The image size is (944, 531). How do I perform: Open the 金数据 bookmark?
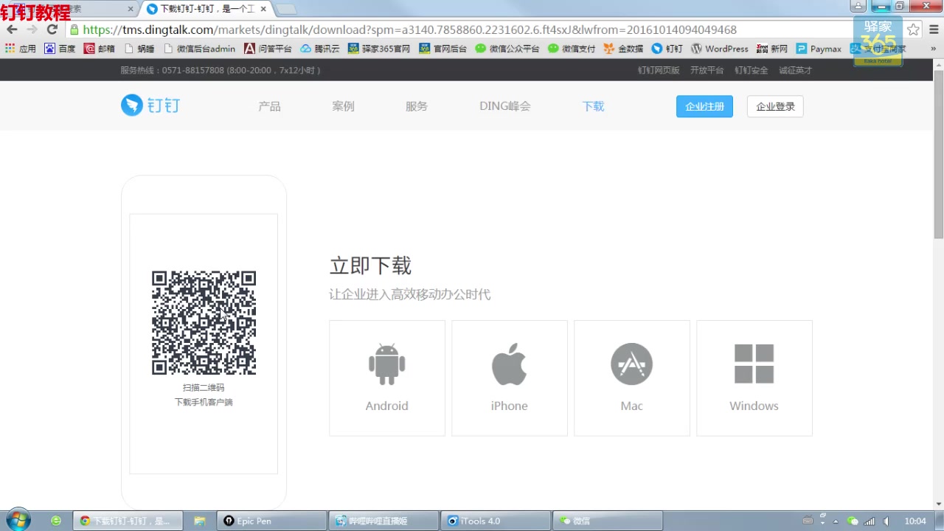[623, 49]
